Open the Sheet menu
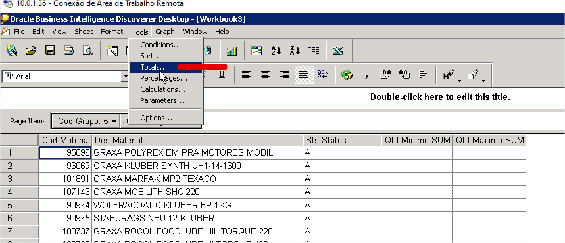Screen dimensions: 565x243 point(84,32)
